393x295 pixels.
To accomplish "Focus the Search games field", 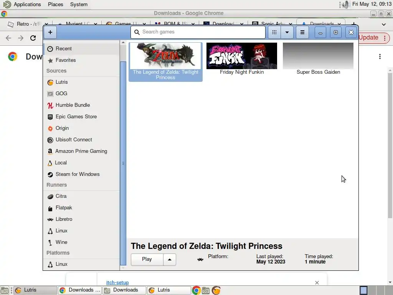I will coord(198,32).
